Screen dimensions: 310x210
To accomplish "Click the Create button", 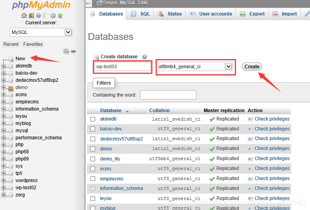I will click(x=252, y=67).
